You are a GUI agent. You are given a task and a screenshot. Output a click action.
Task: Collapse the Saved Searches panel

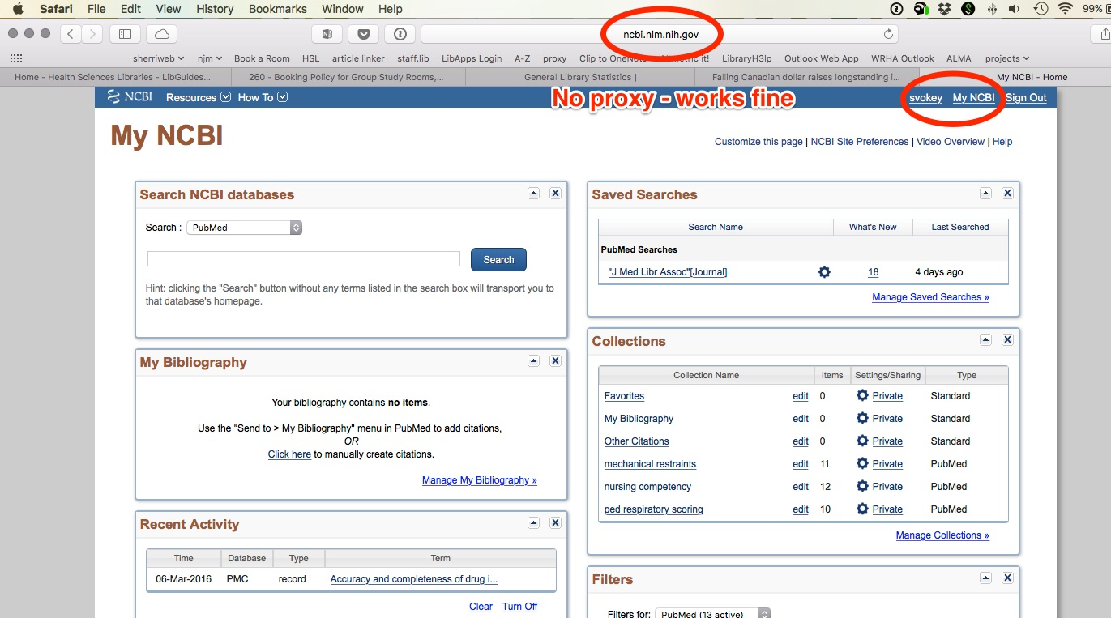[x=985, y=194]
